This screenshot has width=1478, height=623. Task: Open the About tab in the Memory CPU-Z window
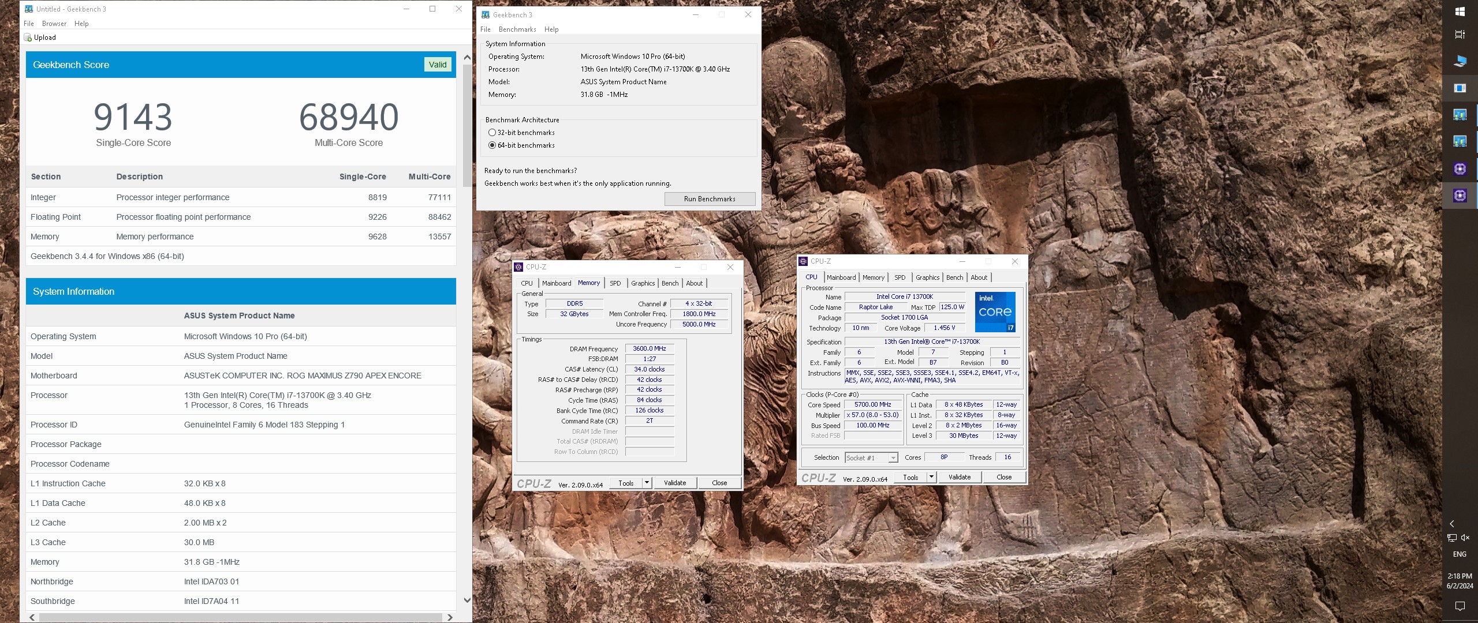pos(695,283)
